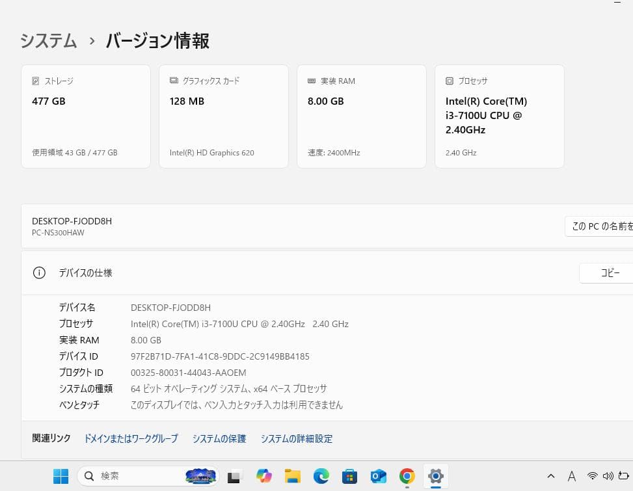The width and height of the screenshot is (633, 491).
Task: Open the システムの詳細設定 link
Action: [x=296, y=438]
